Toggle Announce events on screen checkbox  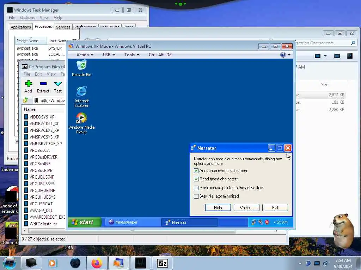tap(196, 171)
